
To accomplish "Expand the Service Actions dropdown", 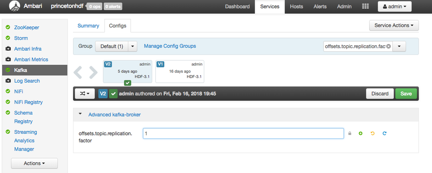I will point(394,25).
